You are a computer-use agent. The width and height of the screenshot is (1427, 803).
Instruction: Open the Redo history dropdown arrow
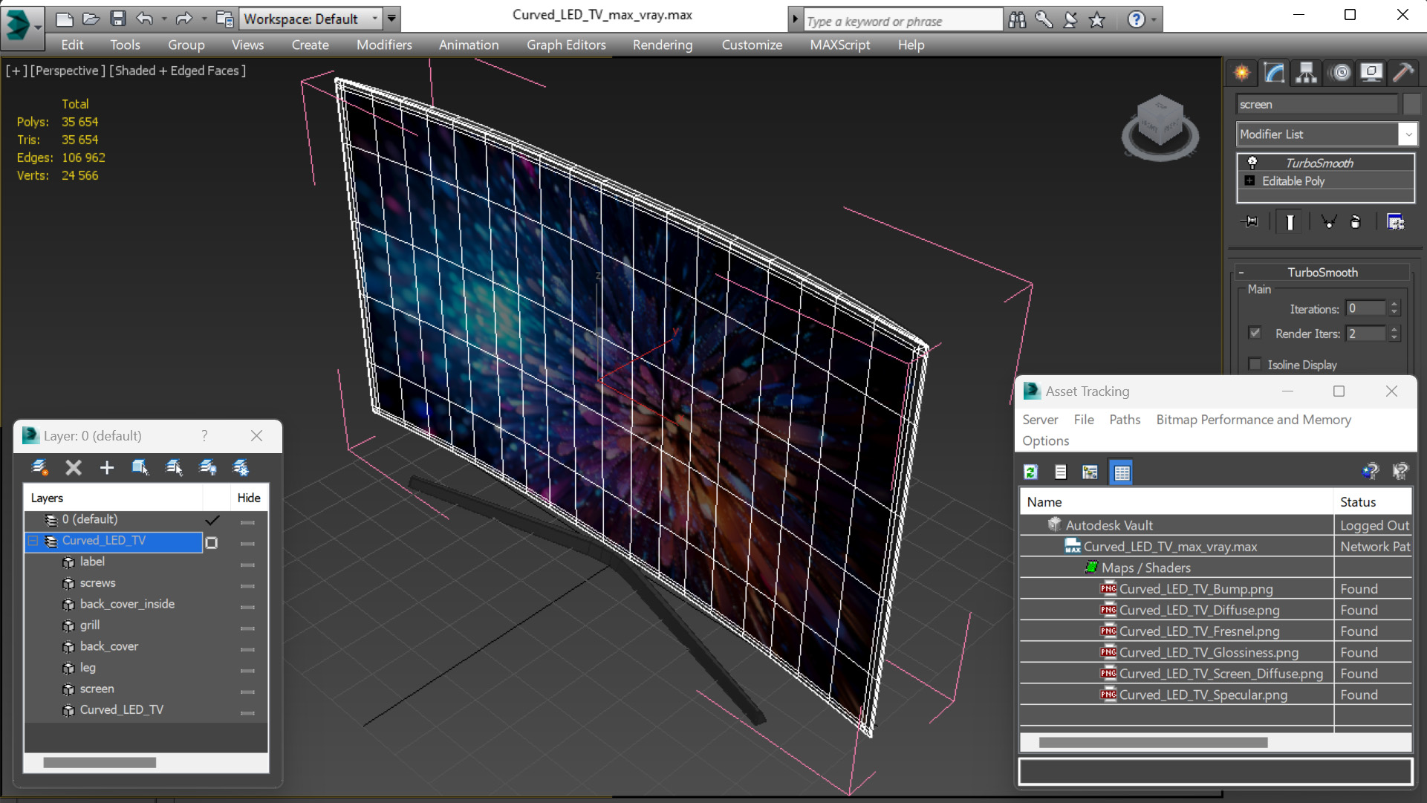pos(204,19)
